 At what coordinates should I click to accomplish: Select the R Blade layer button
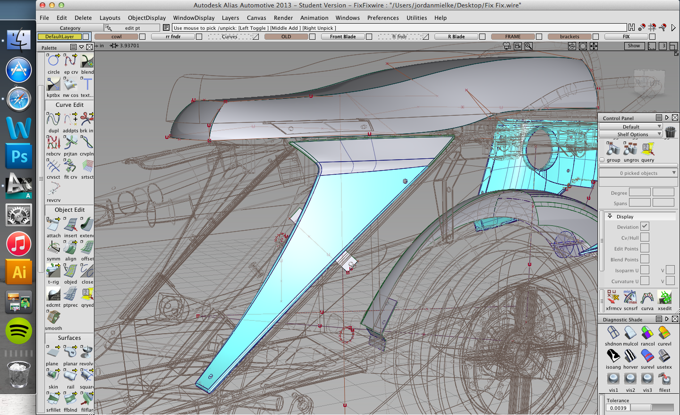(x=456, y=36)
